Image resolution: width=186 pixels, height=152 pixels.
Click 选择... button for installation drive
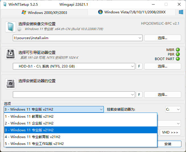click(x=162, y=95)
